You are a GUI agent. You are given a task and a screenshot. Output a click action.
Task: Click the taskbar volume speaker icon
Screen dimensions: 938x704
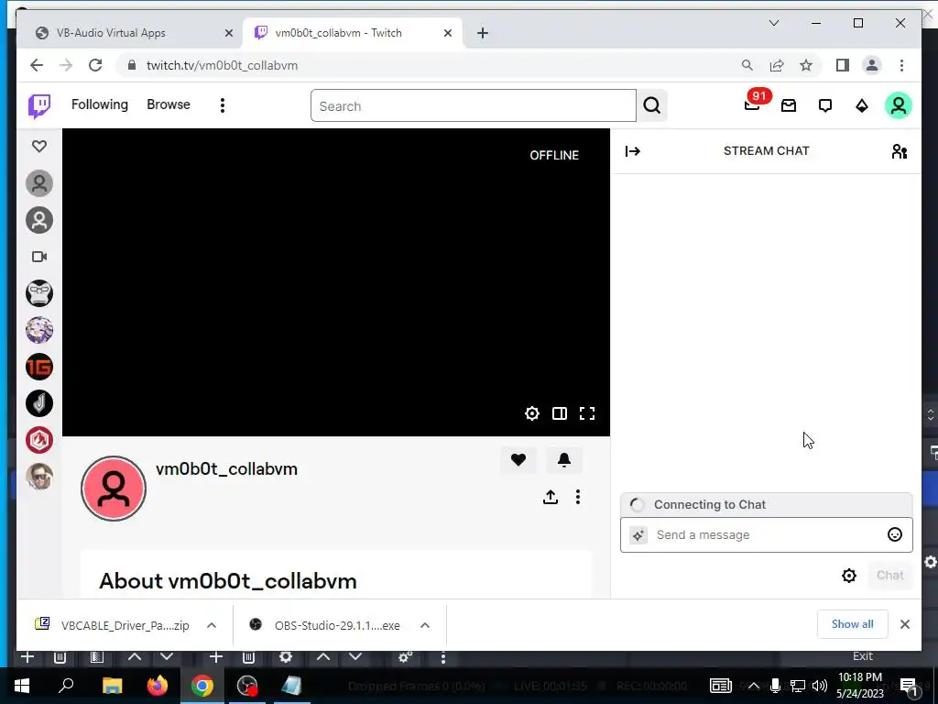click(820, 686)
